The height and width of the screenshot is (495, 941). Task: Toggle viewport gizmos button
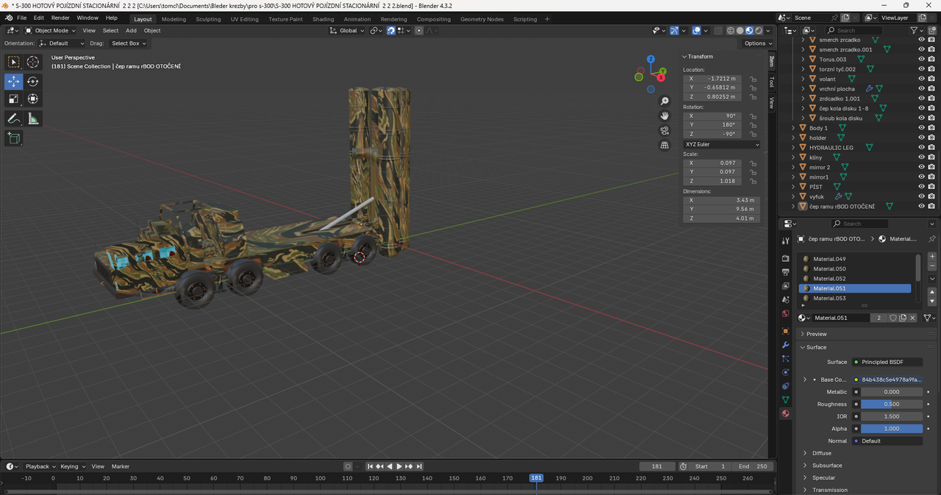coord(674,30)
